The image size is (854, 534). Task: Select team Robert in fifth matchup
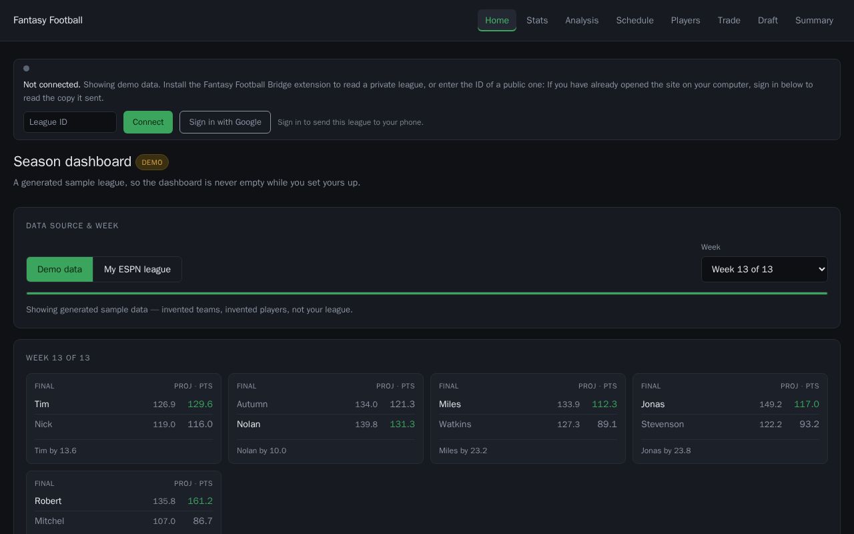[x=123, y=501]
